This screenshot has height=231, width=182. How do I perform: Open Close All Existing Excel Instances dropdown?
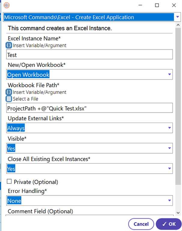(x=169, y=169)
